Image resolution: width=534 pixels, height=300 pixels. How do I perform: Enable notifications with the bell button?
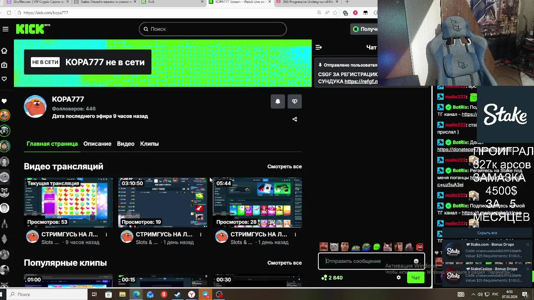(278, 101)
